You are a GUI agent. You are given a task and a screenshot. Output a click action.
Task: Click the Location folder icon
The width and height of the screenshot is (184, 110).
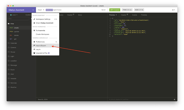9,61
